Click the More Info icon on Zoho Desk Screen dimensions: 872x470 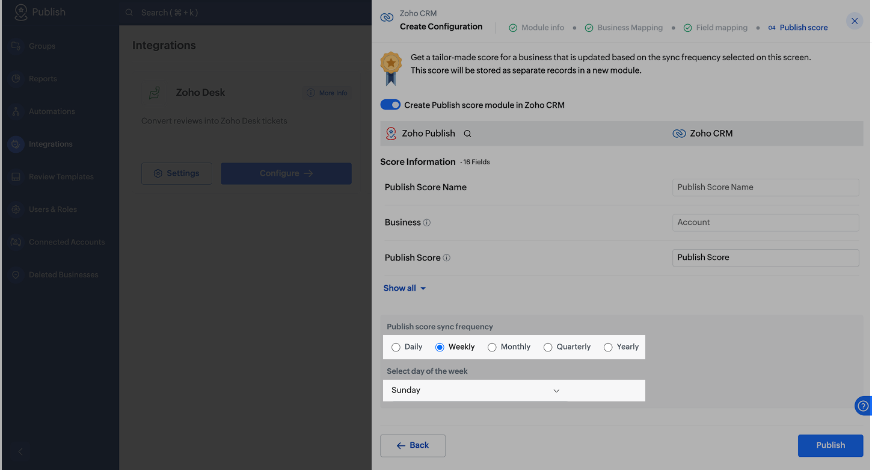311,93
